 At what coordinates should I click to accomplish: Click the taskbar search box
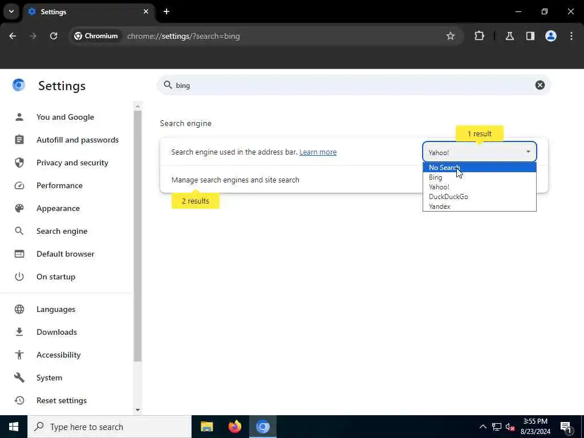[109, 427]
